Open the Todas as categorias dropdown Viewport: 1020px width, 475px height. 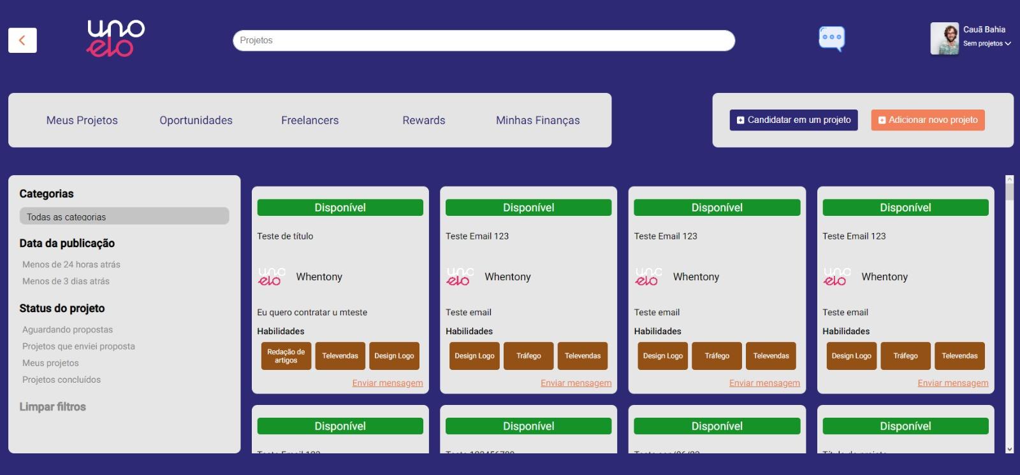pyautogui.click(x=124, y=216)
